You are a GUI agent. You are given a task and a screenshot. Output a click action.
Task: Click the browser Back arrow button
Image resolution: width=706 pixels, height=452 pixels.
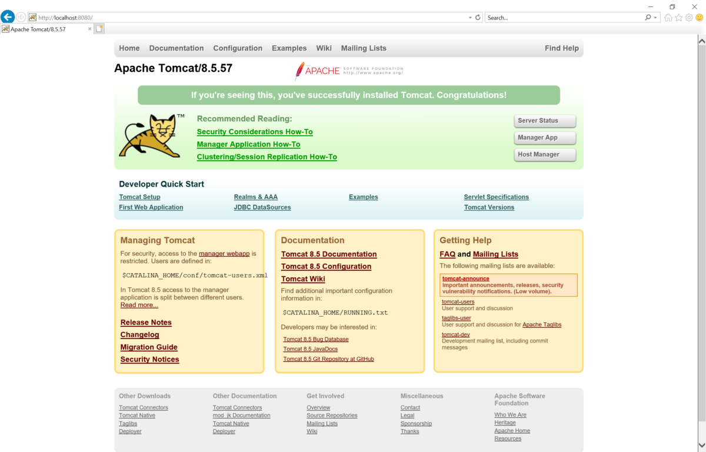7,17
